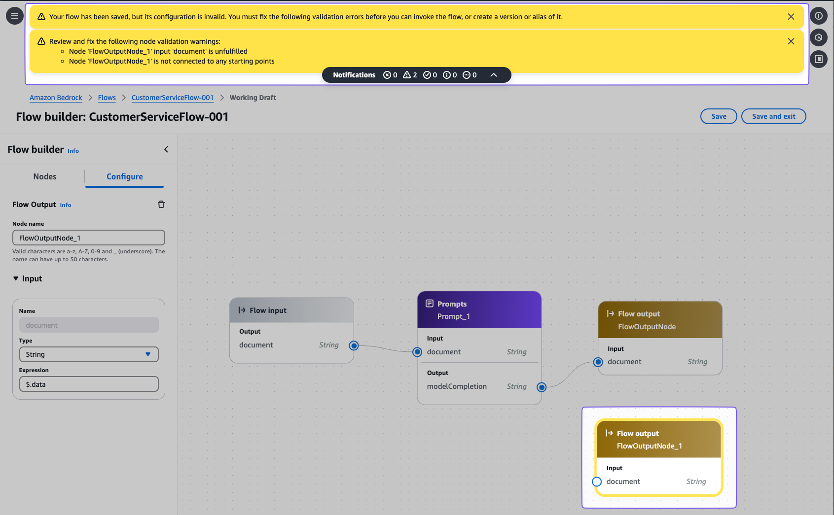
Task: Switch to the Nodes tab
Action: pyautogui.click(x=45, y=176)
